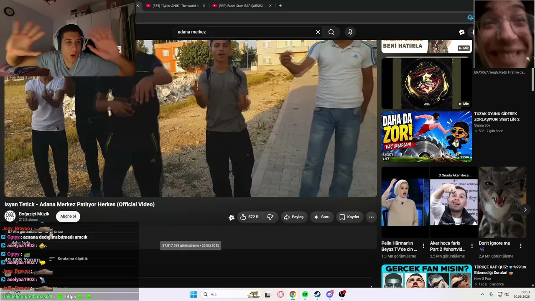
Task: Open Spotify from the taskbar
Action: click(305, 294)
